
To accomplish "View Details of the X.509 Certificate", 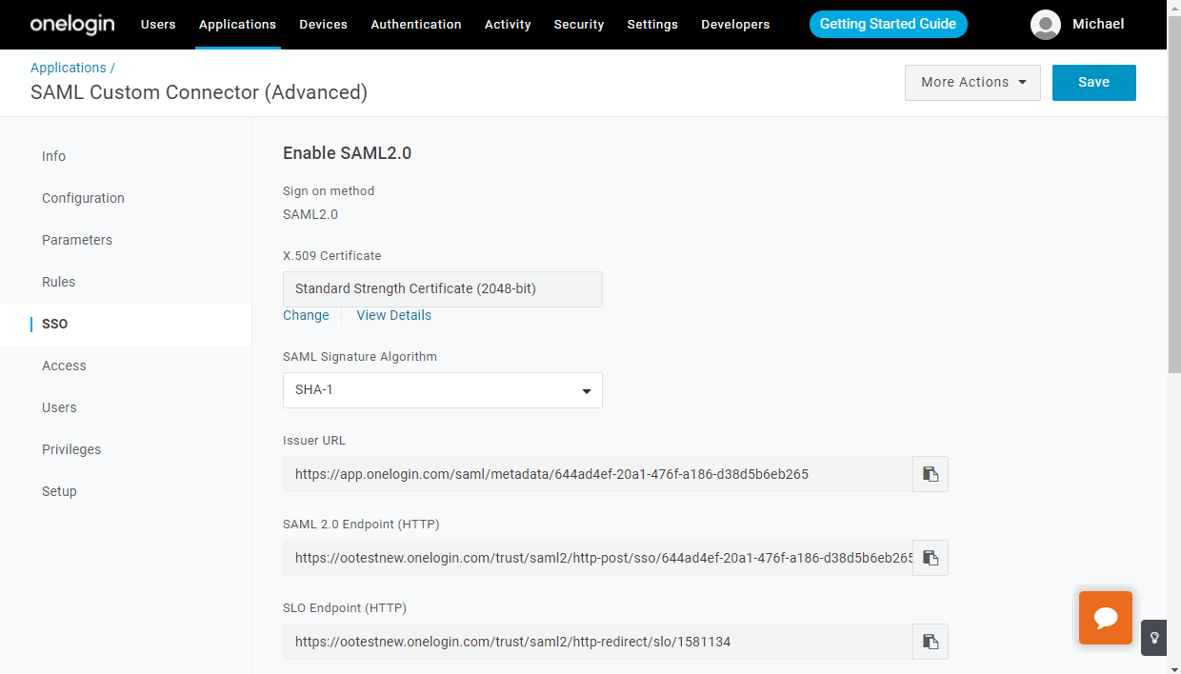I will point(393,314).
